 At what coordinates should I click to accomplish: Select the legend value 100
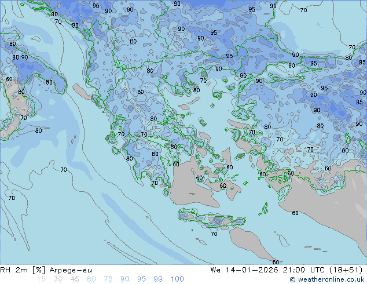pos(177,279)
